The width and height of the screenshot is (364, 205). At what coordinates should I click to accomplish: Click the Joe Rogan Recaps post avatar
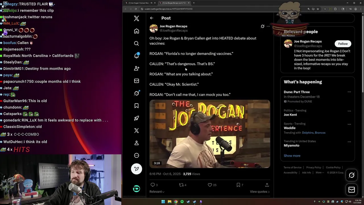click(154, 28)
